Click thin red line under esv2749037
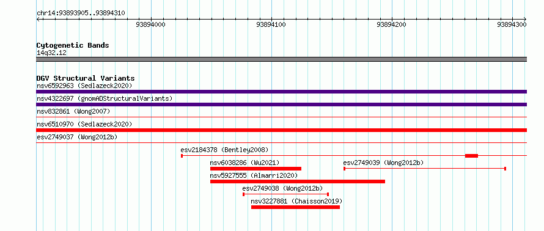 tap(281, 142)
